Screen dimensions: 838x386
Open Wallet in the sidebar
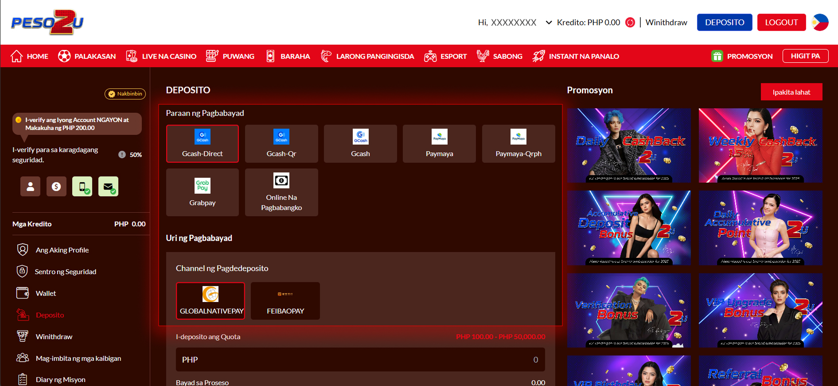pyautogui.click(x=46, y=293)
